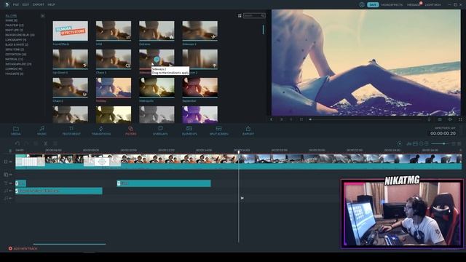
Task: Click the user account icon
Action: click(362, 5)
